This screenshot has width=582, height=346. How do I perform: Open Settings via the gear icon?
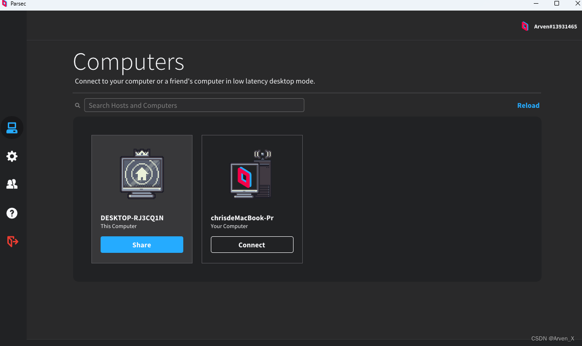pyautogui.click(x=12, y=156)
